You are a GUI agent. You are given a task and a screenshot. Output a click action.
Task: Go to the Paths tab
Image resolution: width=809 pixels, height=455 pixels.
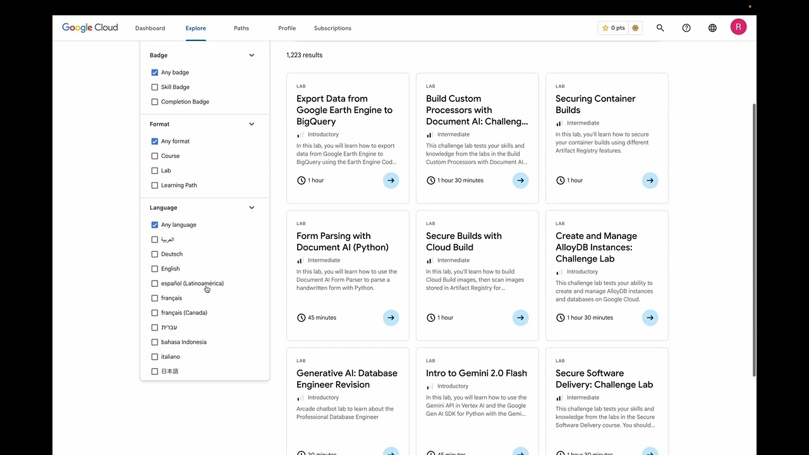point(241,28)
